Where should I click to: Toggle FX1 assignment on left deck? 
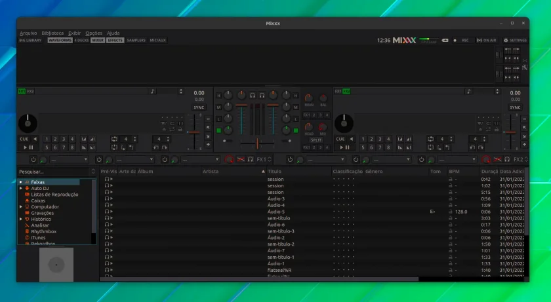tap(22, 91)
